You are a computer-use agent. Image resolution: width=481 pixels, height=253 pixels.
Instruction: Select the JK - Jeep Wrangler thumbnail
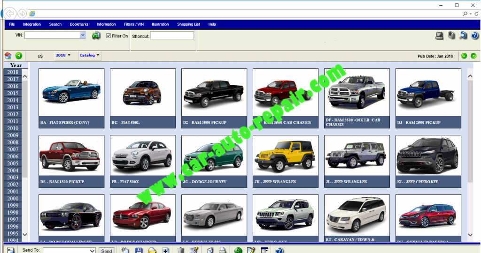286,161
